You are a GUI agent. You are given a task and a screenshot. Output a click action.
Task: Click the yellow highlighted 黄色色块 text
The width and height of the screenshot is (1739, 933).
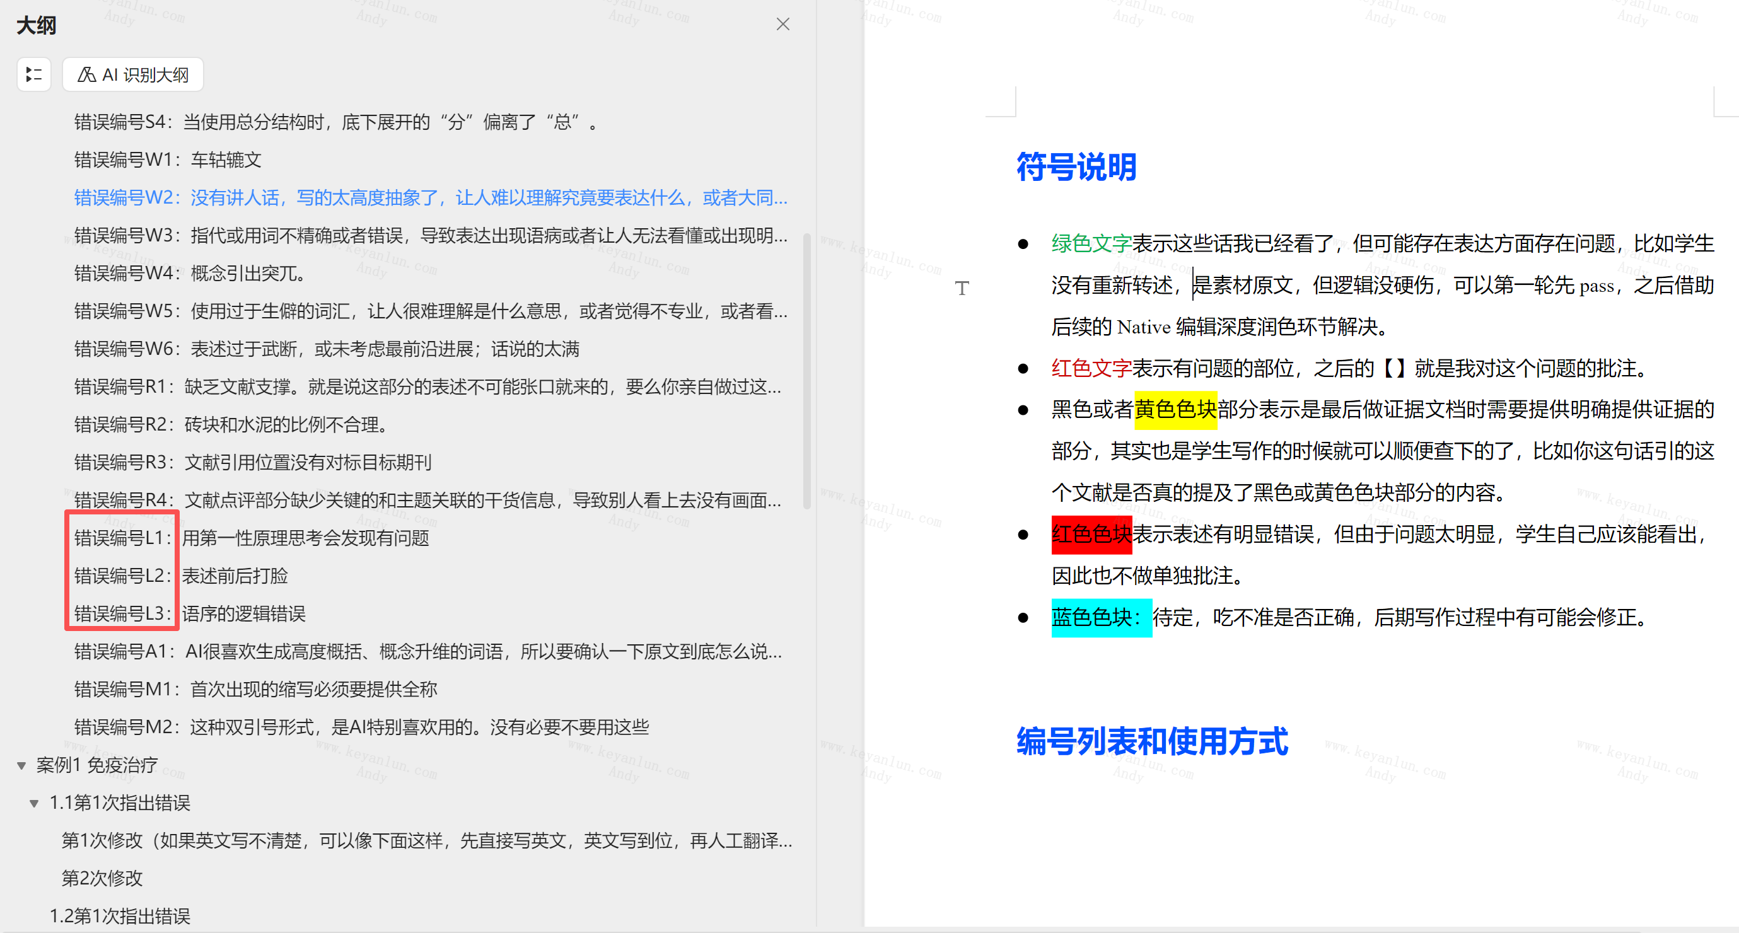click(x=1175, y=410)
